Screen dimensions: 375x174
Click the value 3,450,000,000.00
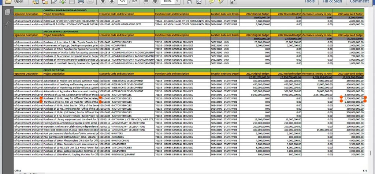(x=354, y=95)
